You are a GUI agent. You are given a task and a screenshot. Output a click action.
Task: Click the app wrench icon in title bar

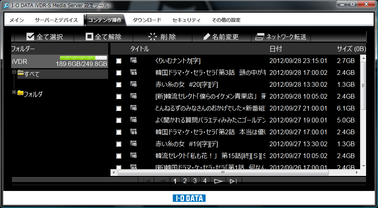click(7, 5)
